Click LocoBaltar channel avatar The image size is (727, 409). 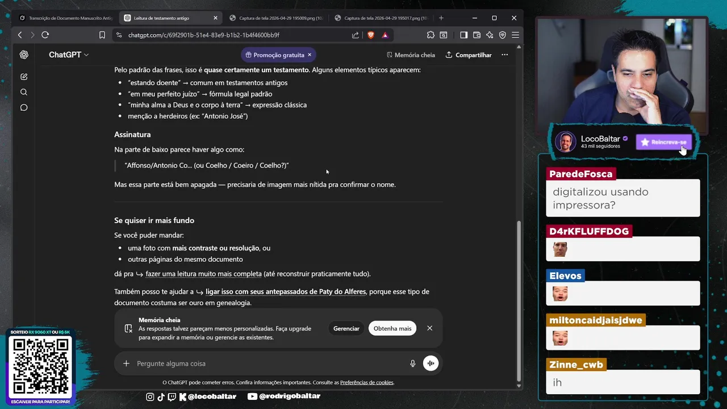coord(566,142)
